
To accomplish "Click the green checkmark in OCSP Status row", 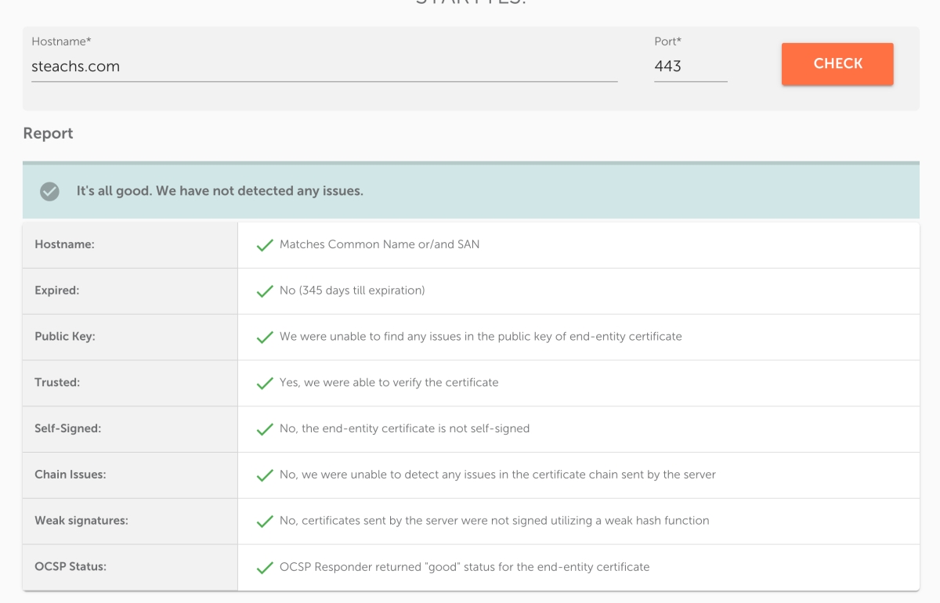I will [x=265, y=568].
